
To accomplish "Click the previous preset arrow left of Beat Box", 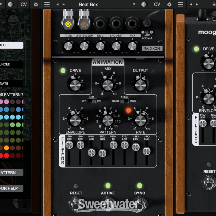I will click(57, 4).
